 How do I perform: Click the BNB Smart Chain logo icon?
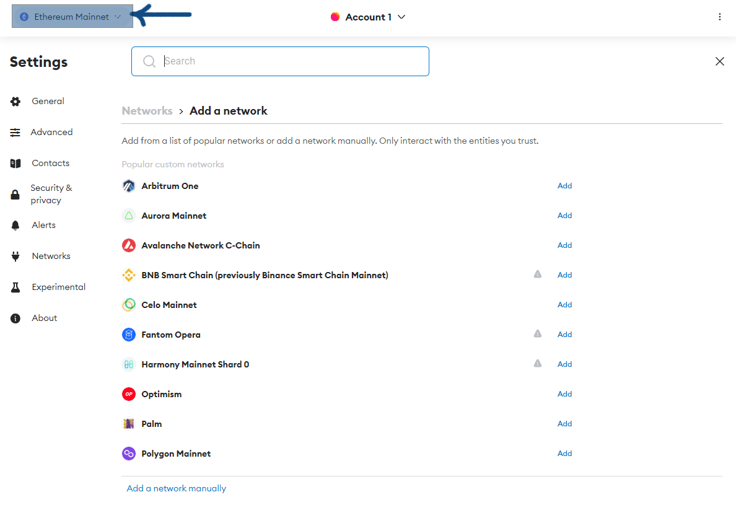point(129,275)
